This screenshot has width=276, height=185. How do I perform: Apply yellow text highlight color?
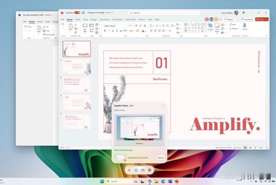click(x=137, y=31)
